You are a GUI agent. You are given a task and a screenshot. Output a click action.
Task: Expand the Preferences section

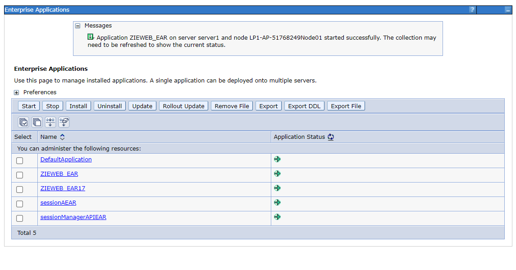16,92
